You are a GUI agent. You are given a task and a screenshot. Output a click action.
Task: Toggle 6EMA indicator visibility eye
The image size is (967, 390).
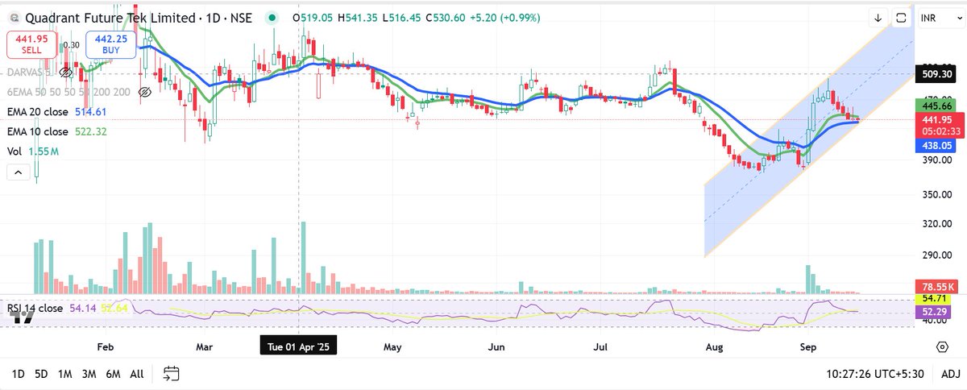146,93
